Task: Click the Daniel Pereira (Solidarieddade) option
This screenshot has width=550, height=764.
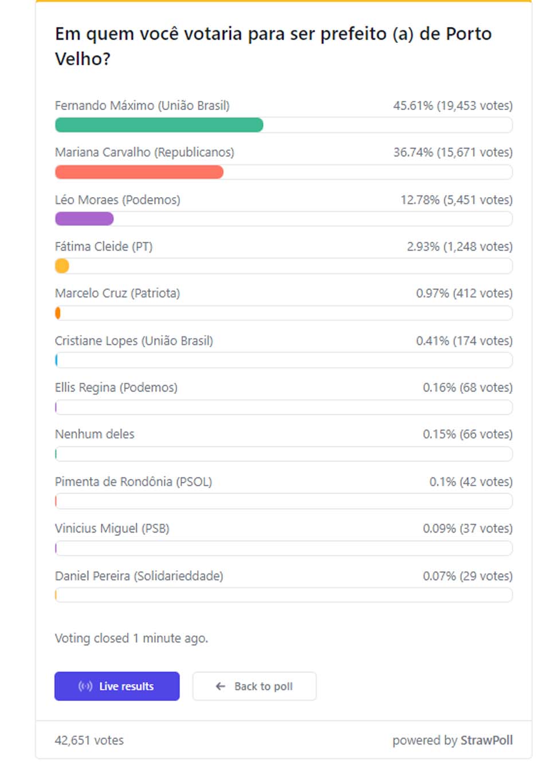Action: tap(139, 576)
